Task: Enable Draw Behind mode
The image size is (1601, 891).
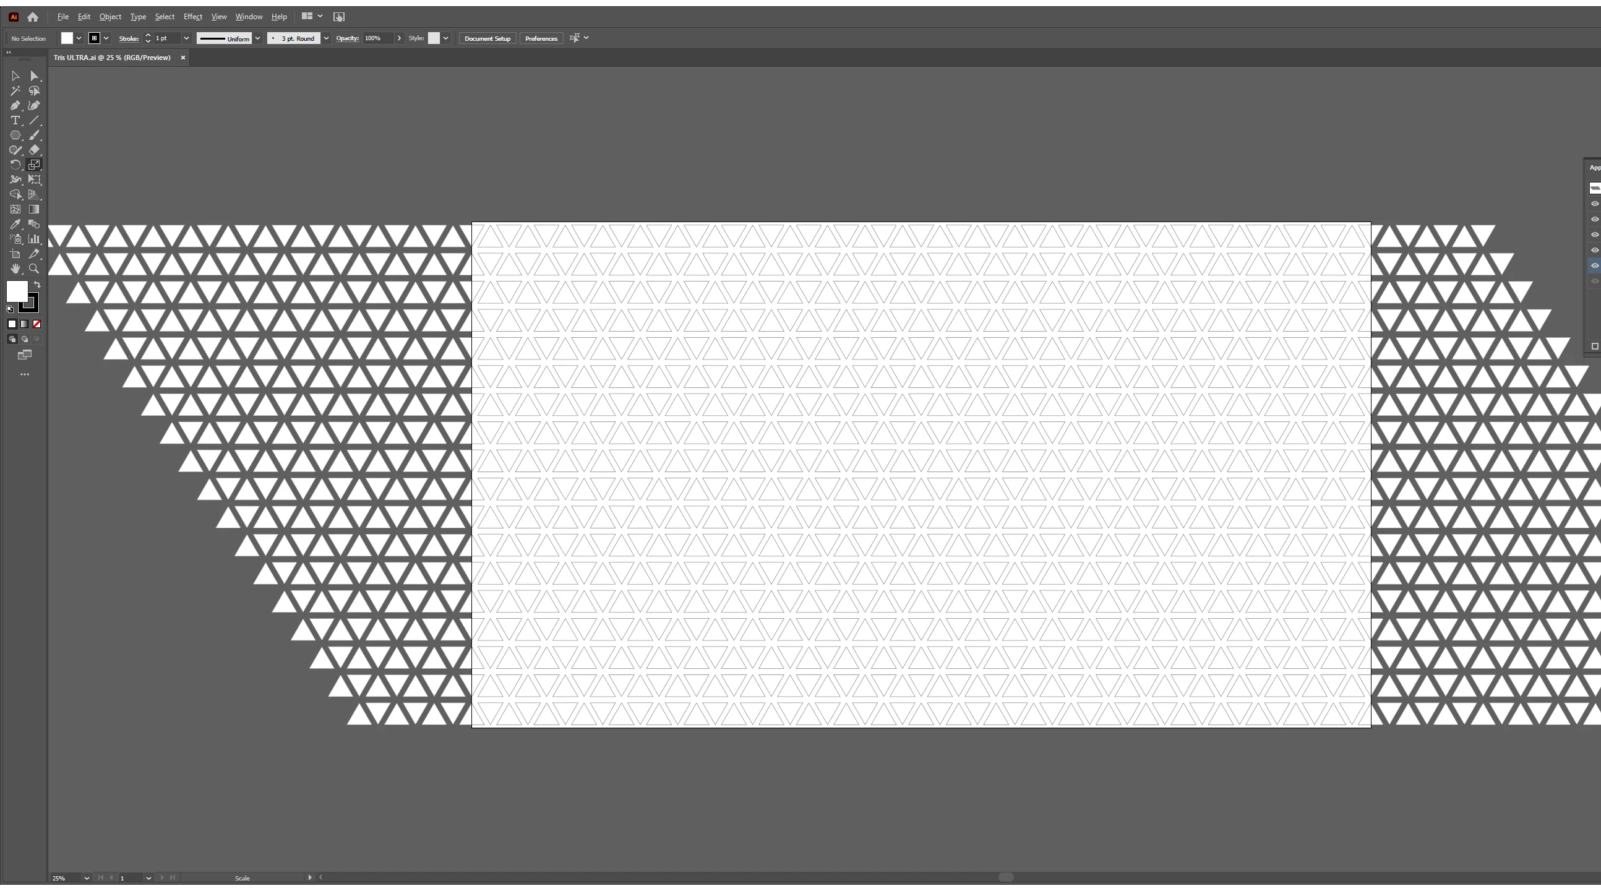Action: click(x=24, y=340)
